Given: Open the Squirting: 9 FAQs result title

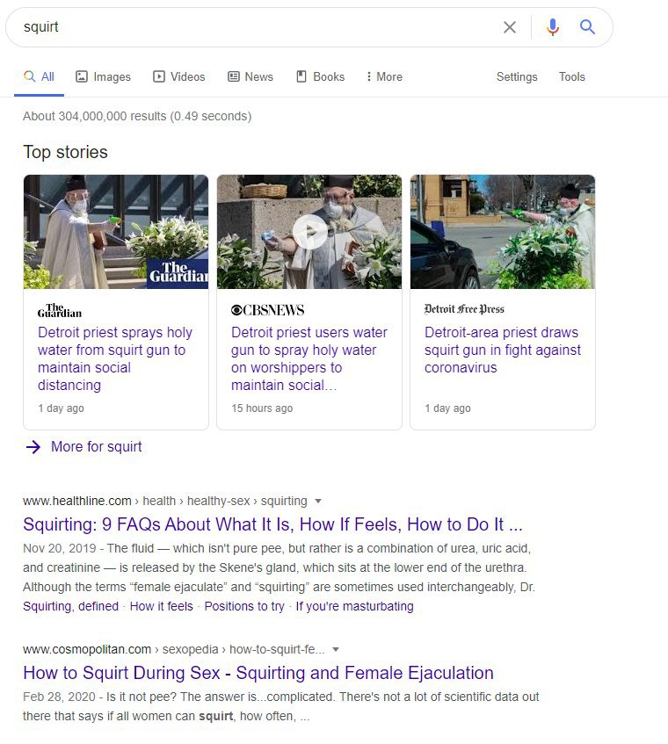Looking at the screenshot, I should tap(272, 524).
